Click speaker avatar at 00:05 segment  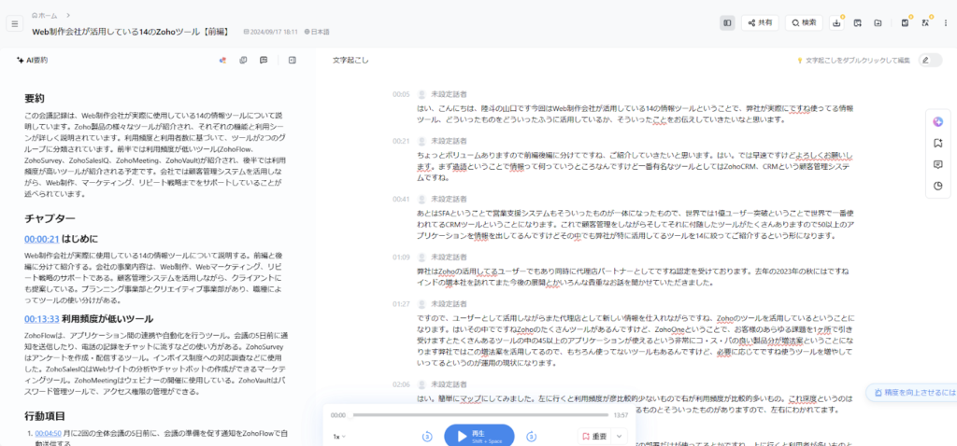(x=421, y=94)
